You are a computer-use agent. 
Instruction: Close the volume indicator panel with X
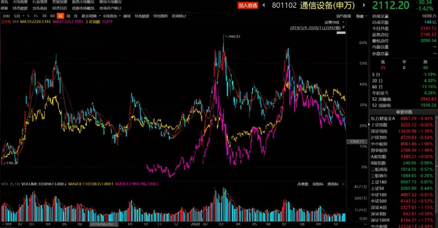coord(343,184)
